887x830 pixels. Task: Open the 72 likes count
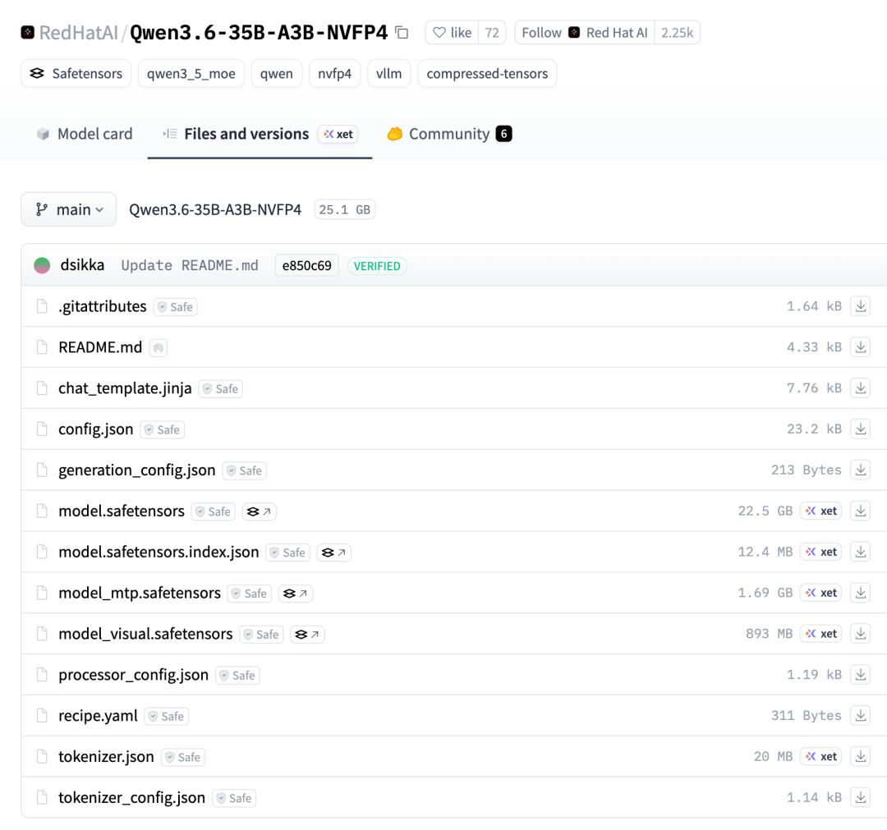[492, 33]
